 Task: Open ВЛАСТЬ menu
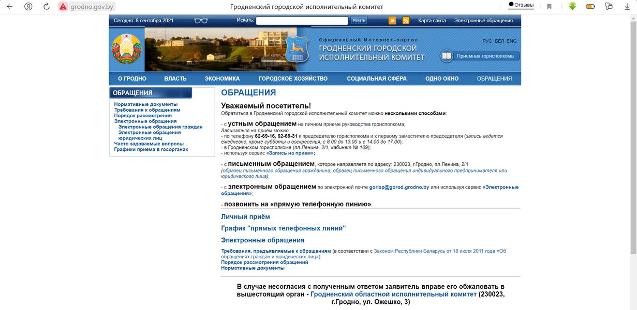coord(175,79)
